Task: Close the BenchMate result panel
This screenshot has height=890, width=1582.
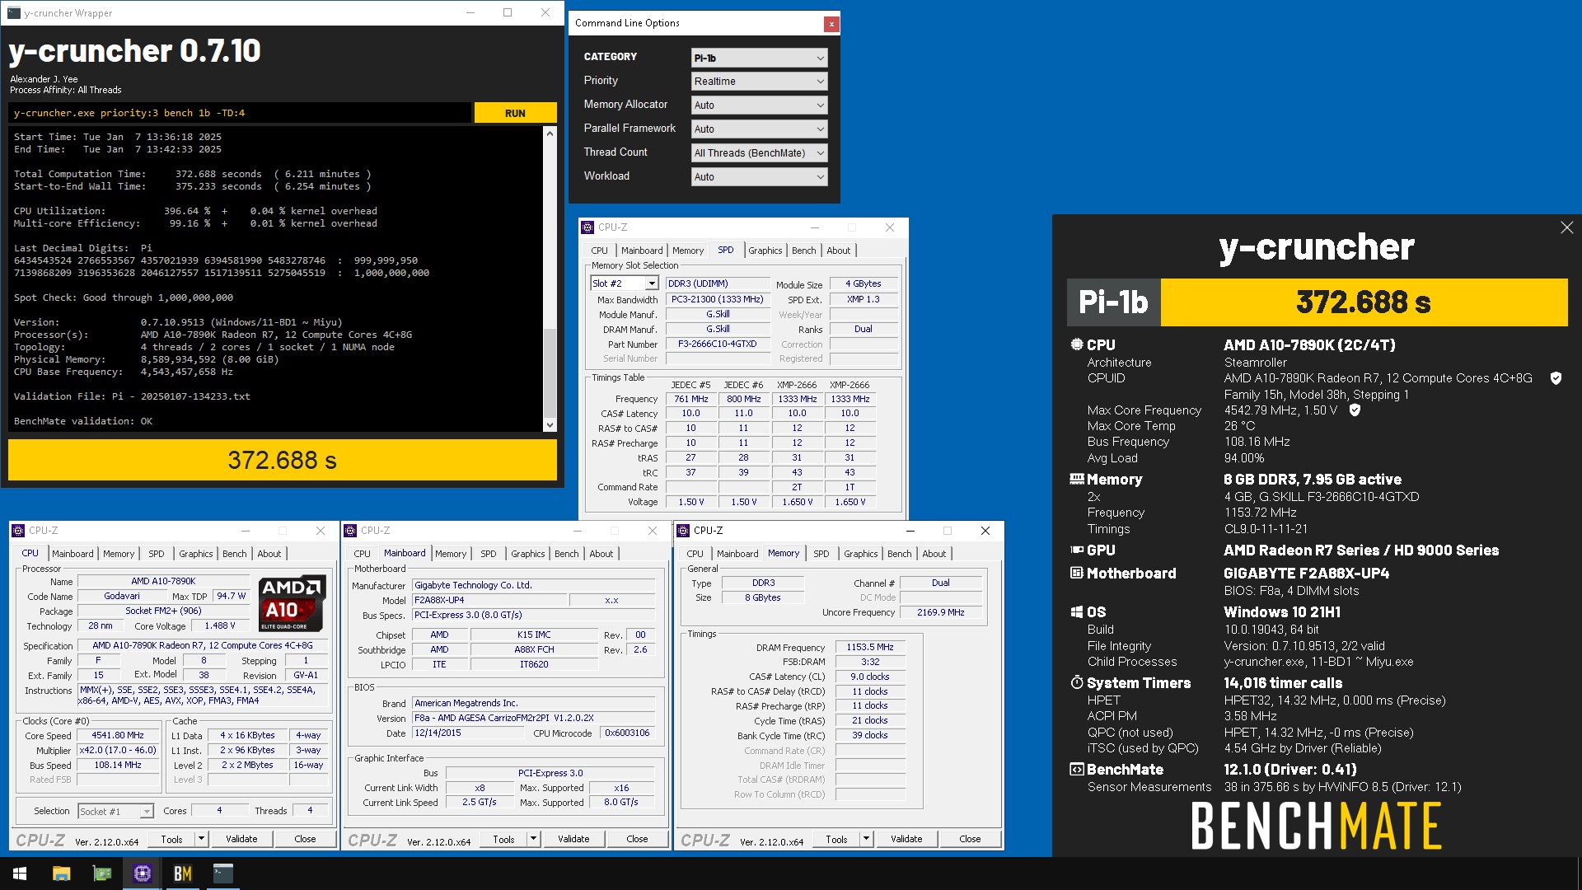Action: click(1566, 227)
